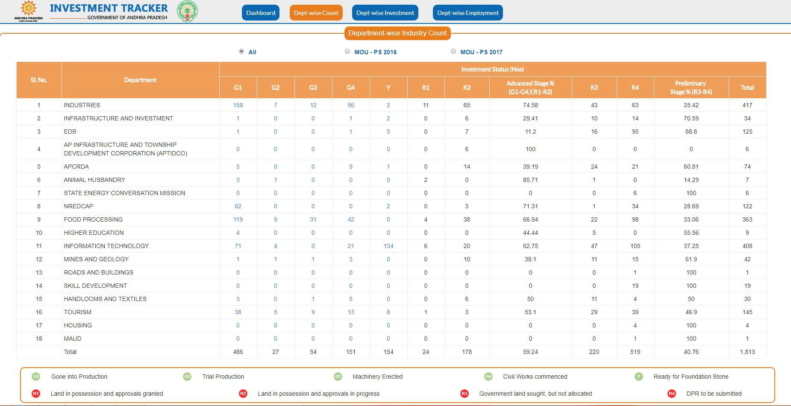Click the Investment Status (Nos) header
The image size is (791, 406).
tap(492, 69)
